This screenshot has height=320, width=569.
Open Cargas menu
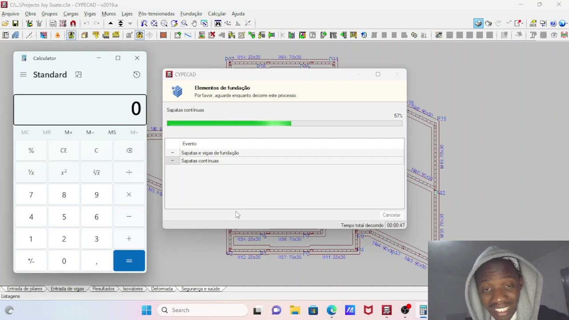click(x=71, y=14)
